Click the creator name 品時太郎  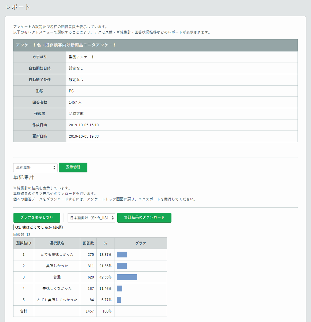(x=76, y=114)
